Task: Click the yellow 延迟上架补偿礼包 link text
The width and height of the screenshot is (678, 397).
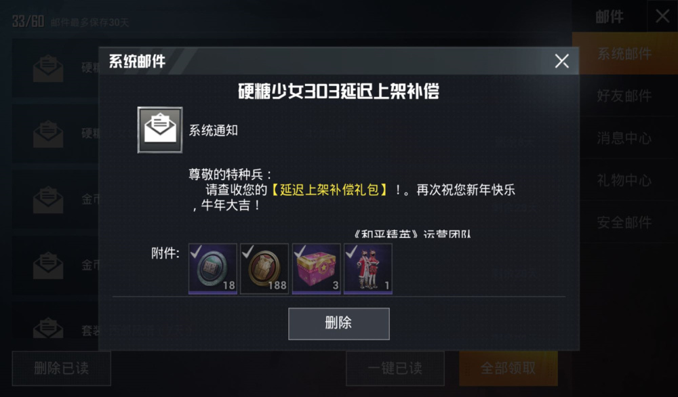Action: point(330,190)
